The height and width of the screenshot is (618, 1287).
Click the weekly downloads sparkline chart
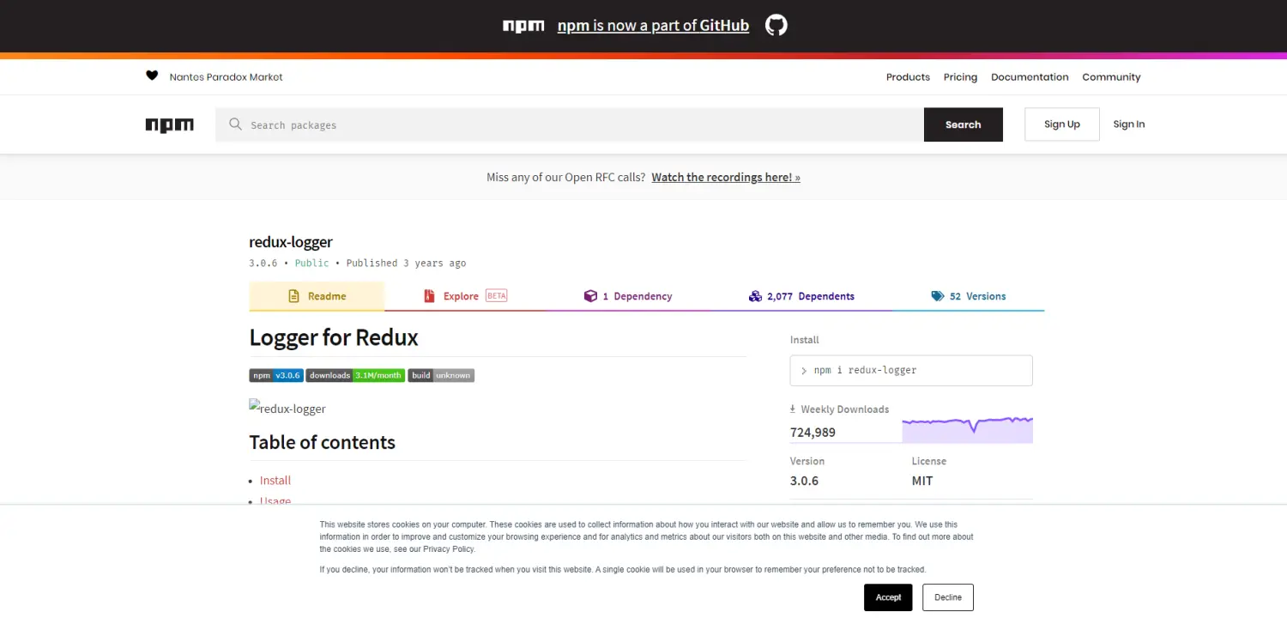coord(967,428)
